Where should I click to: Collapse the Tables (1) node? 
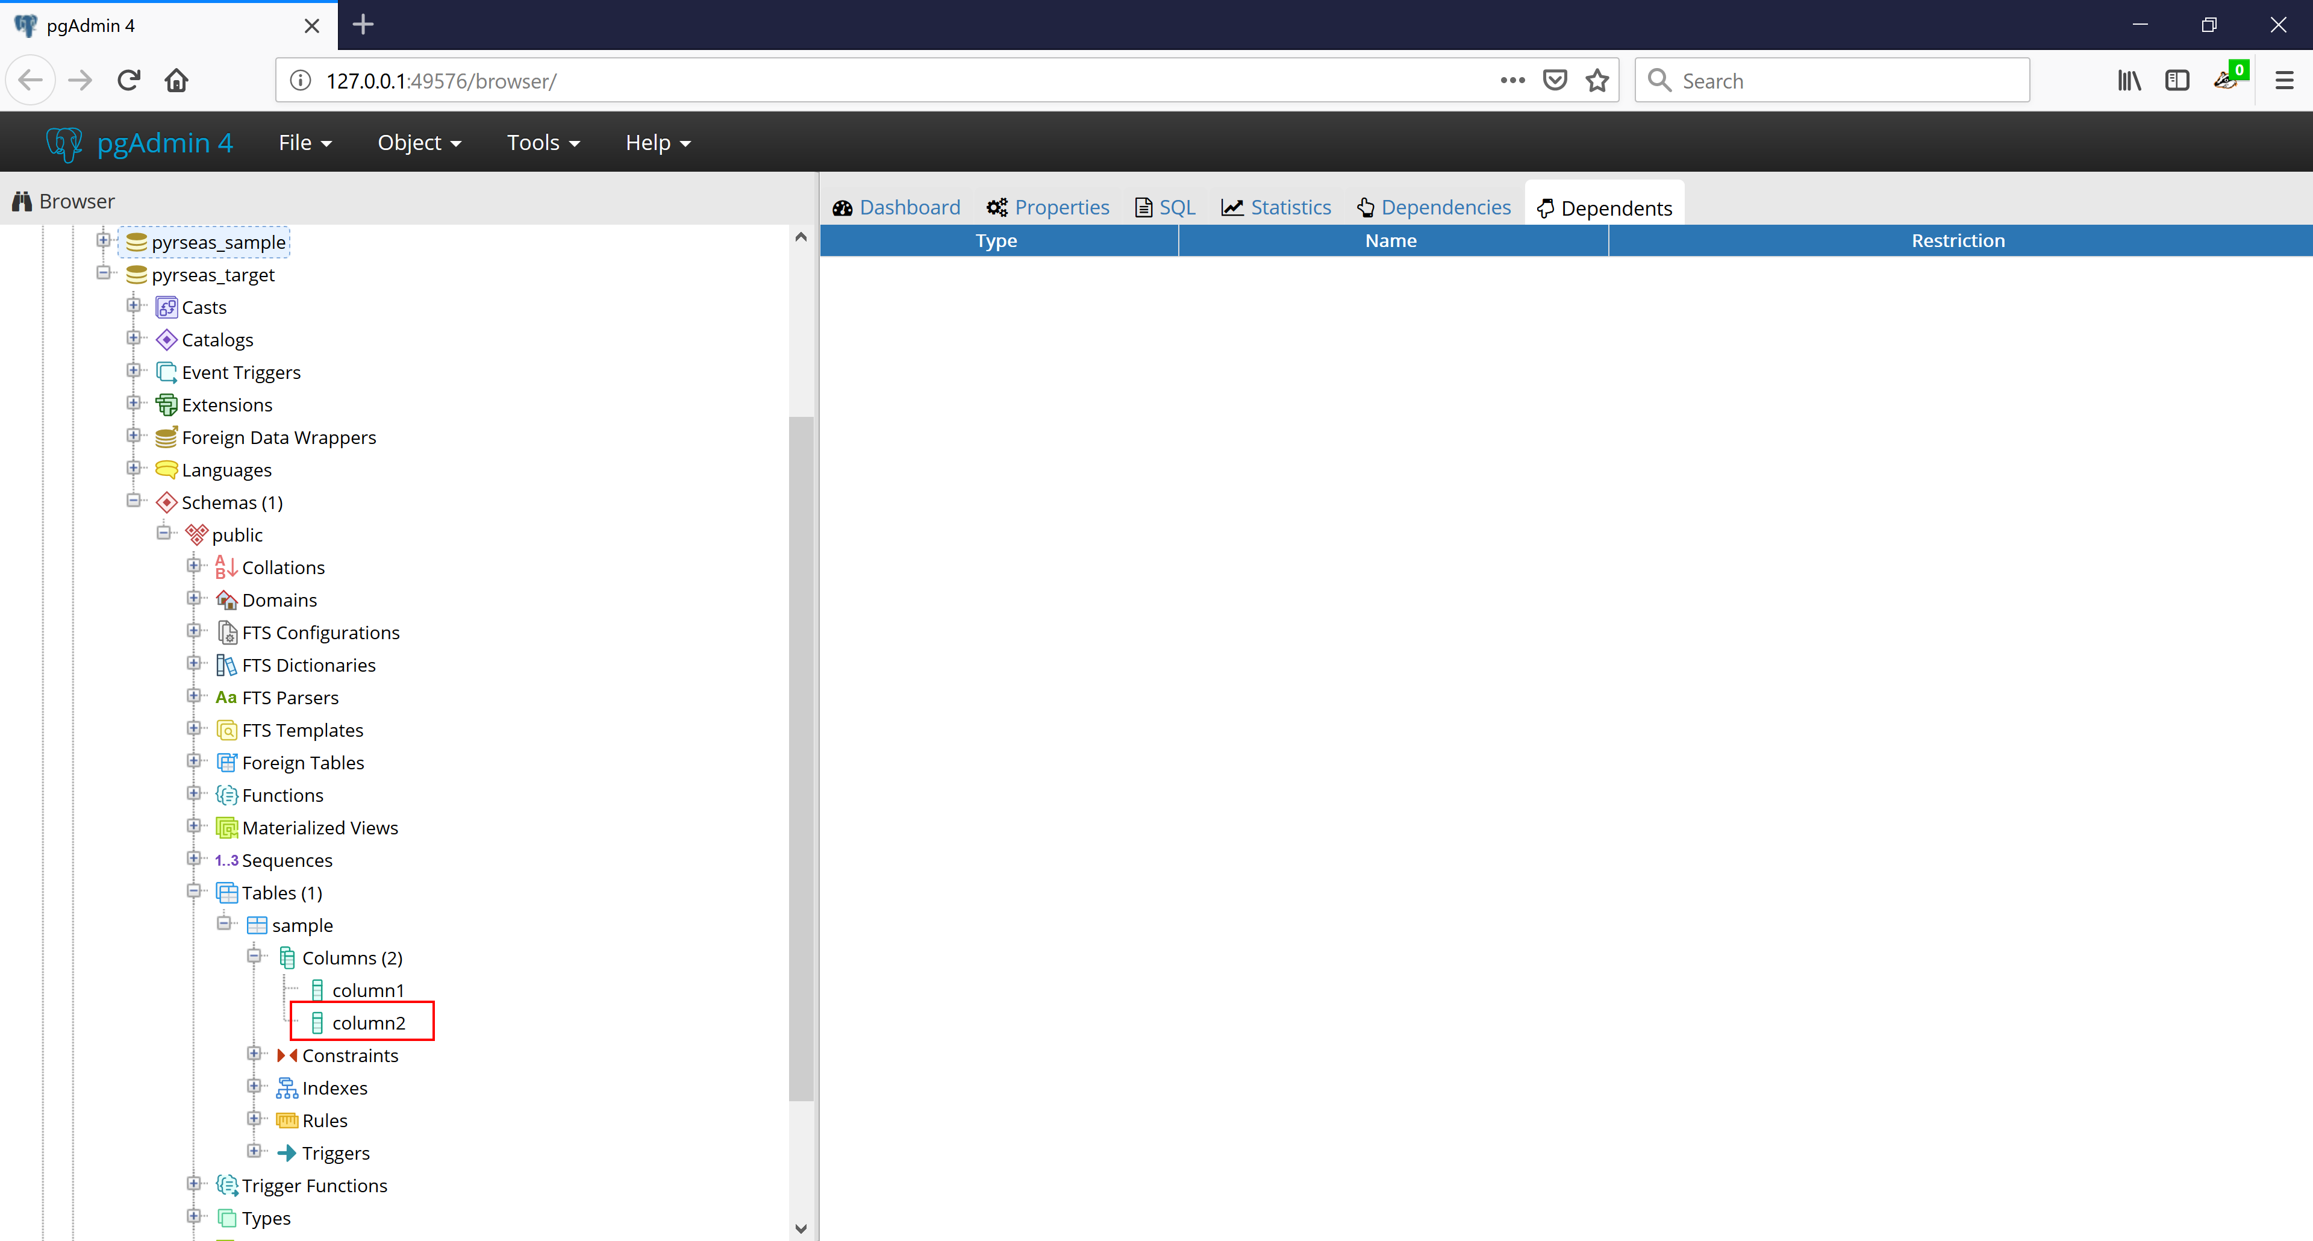(193, 891)
